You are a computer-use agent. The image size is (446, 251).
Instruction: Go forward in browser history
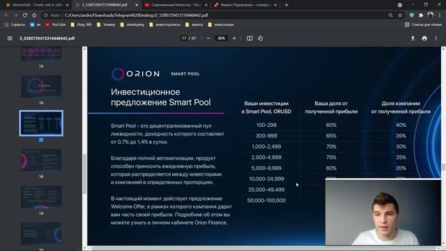tap(15, 15)
